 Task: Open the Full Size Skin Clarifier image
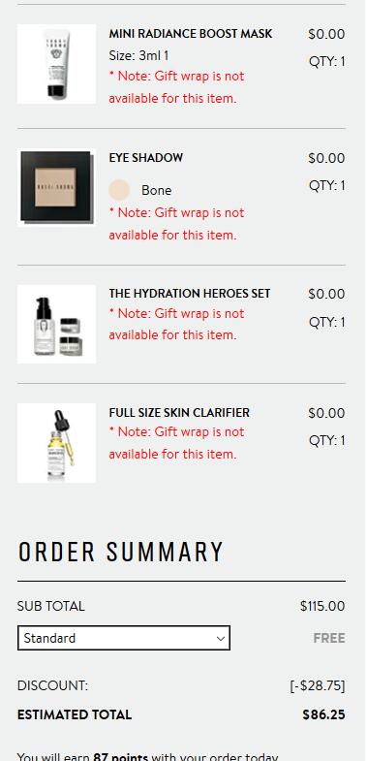(x=56, y=443)
